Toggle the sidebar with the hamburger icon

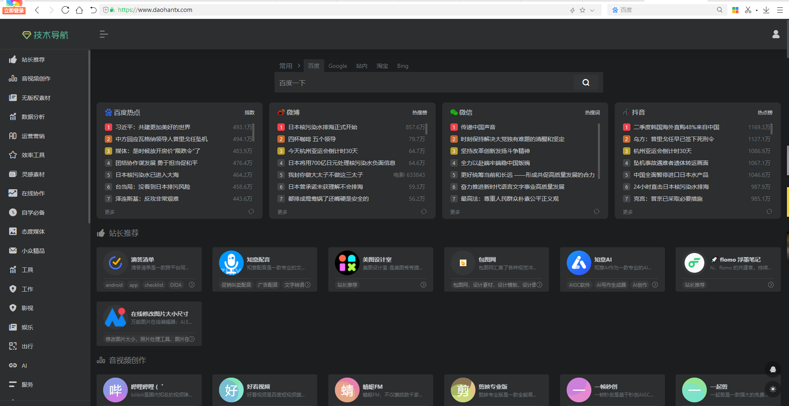coord(104,34)
